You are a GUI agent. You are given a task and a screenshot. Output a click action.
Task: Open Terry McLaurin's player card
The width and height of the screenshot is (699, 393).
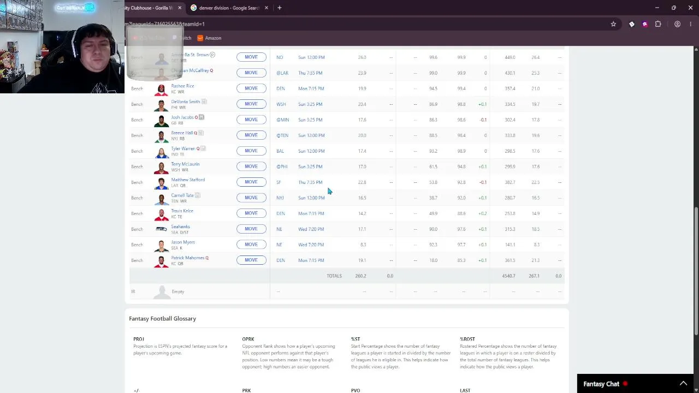coord(185,164)
